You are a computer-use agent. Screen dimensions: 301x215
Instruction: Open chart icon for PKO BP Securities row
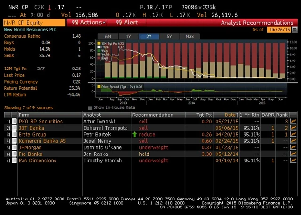293,121
